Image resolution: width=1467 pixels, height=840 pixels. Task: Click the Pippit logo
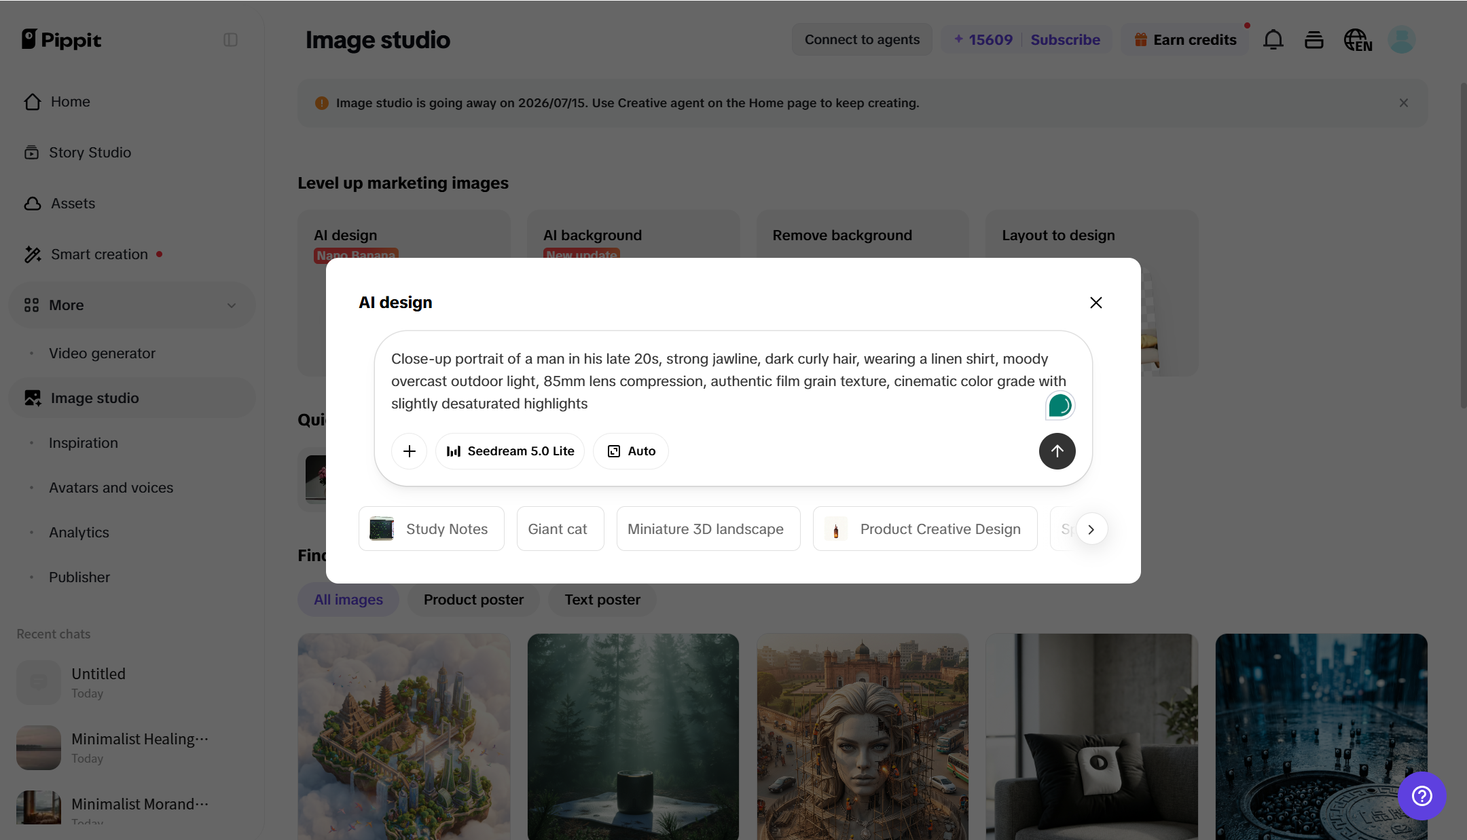tap(61, 39)
